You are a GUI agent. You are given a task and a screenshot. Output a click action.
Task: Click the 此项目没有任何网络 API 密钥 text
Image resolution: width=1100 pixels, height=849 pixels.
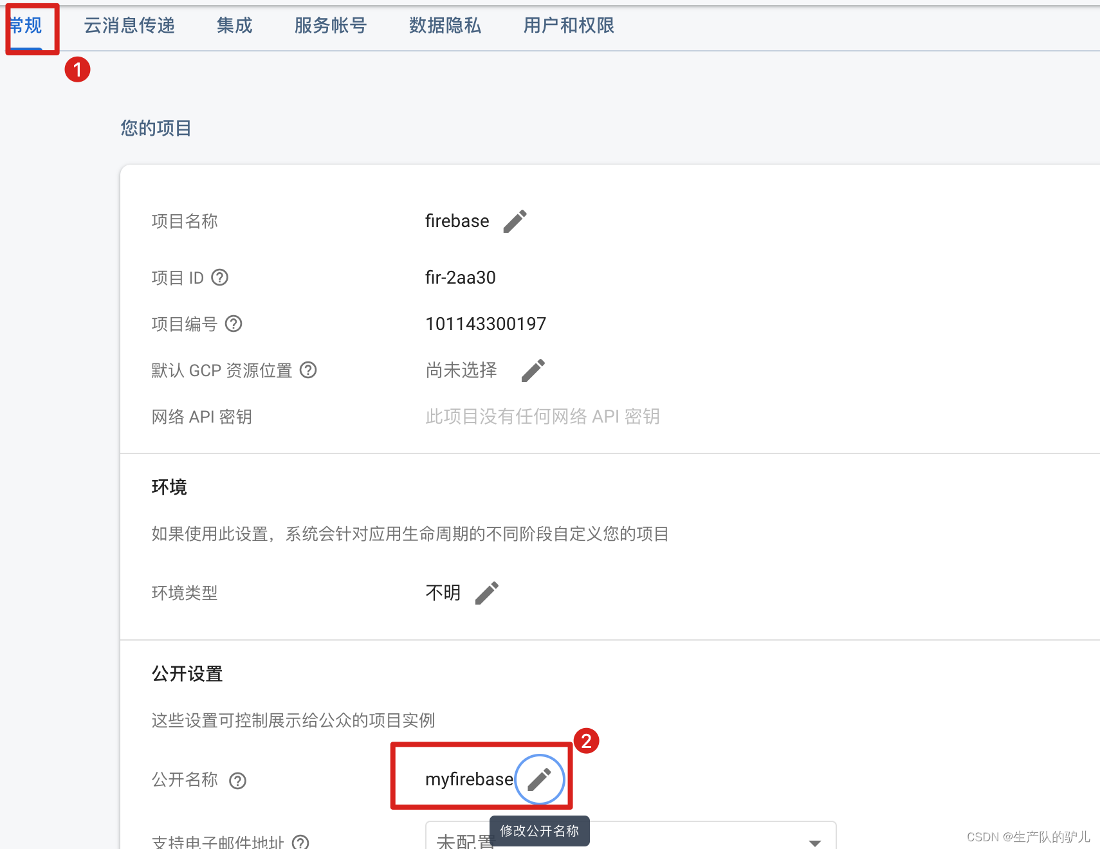pyautogui.click(x=542, y=417)
